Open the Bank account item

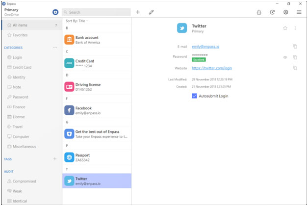click(x=97, y=40)
